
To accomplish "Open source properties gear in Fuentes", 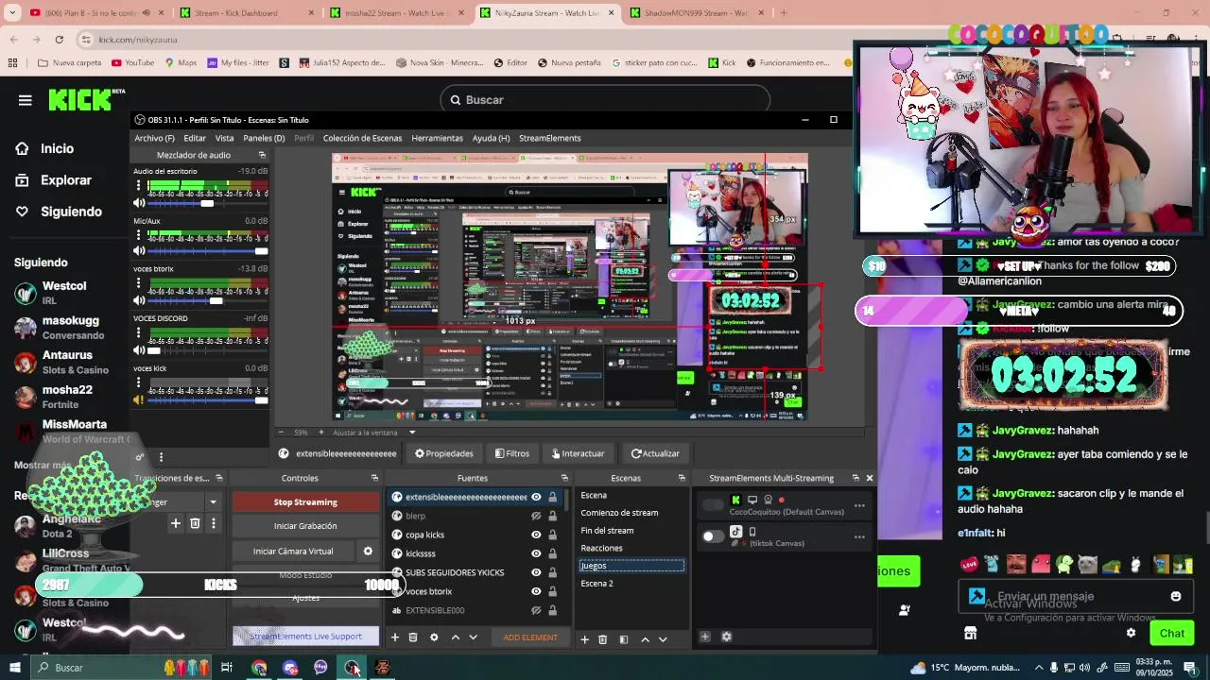I will point(434,638).
